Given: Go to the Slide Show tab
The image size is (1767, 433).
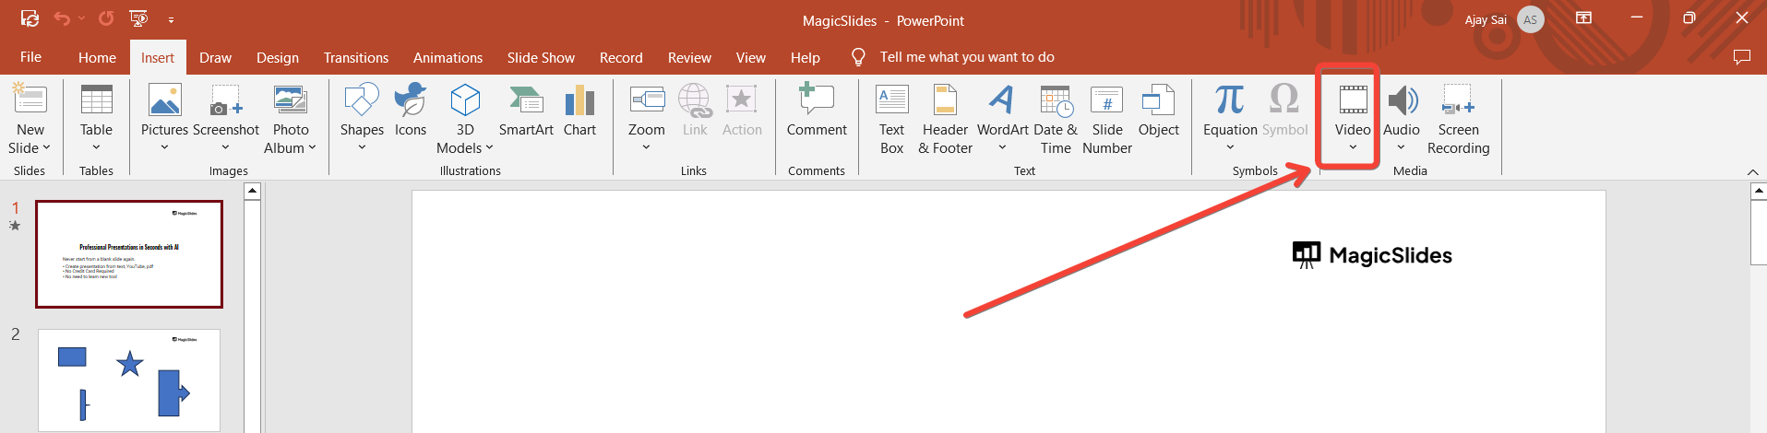Looking at the screenshot, I should coord(541,57).
